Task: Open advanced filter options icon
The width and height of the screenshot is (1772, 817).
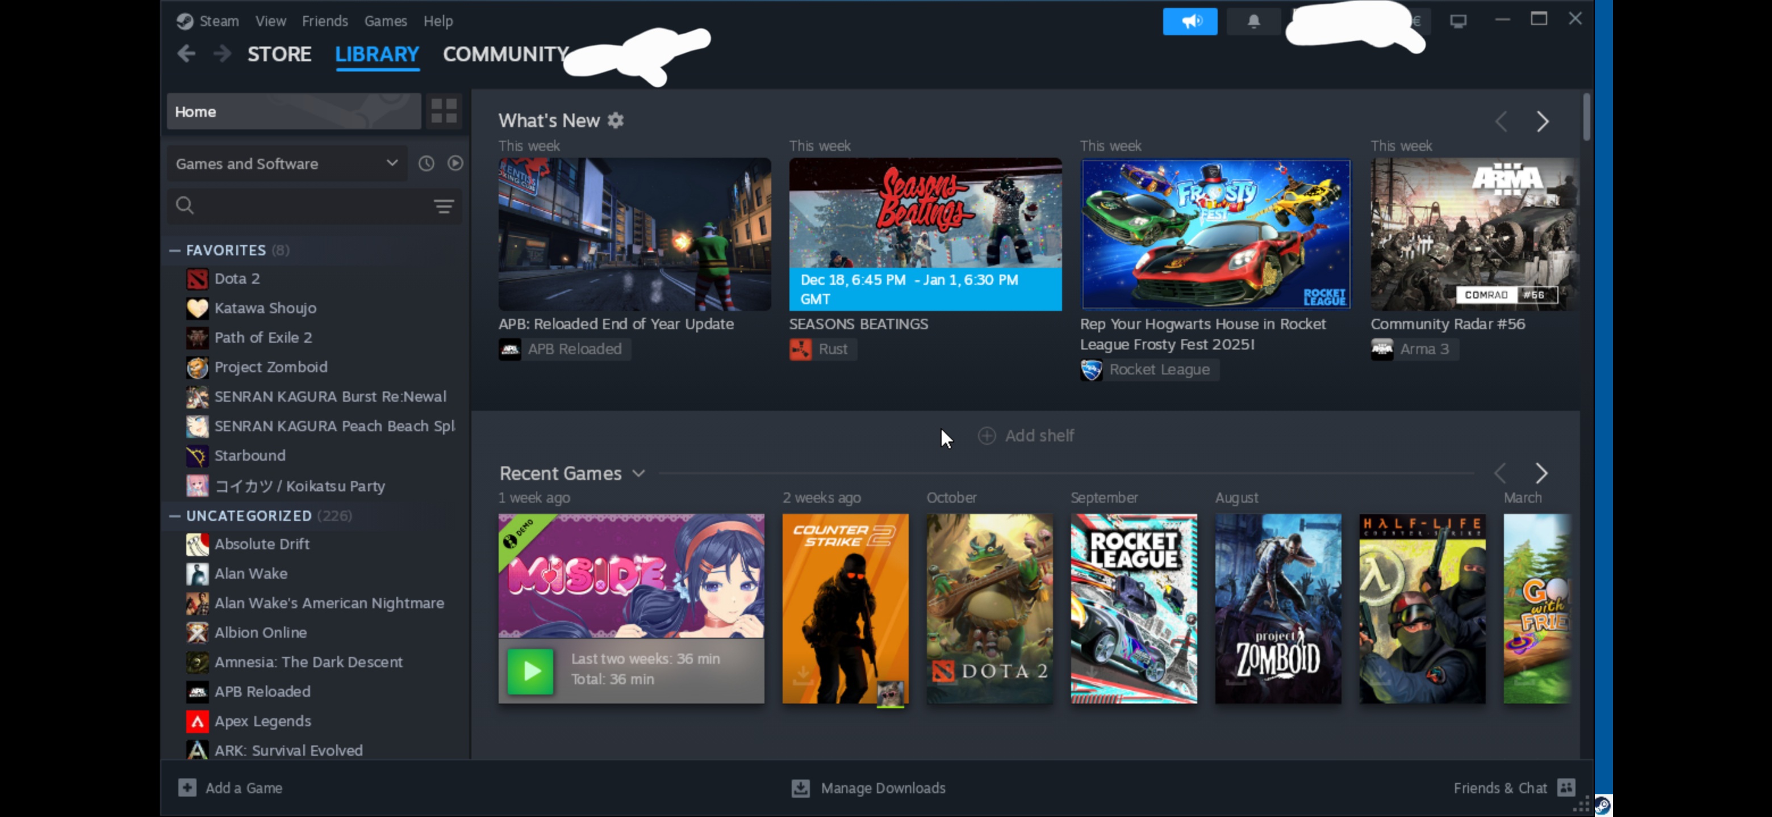Action: coord(444,205)
